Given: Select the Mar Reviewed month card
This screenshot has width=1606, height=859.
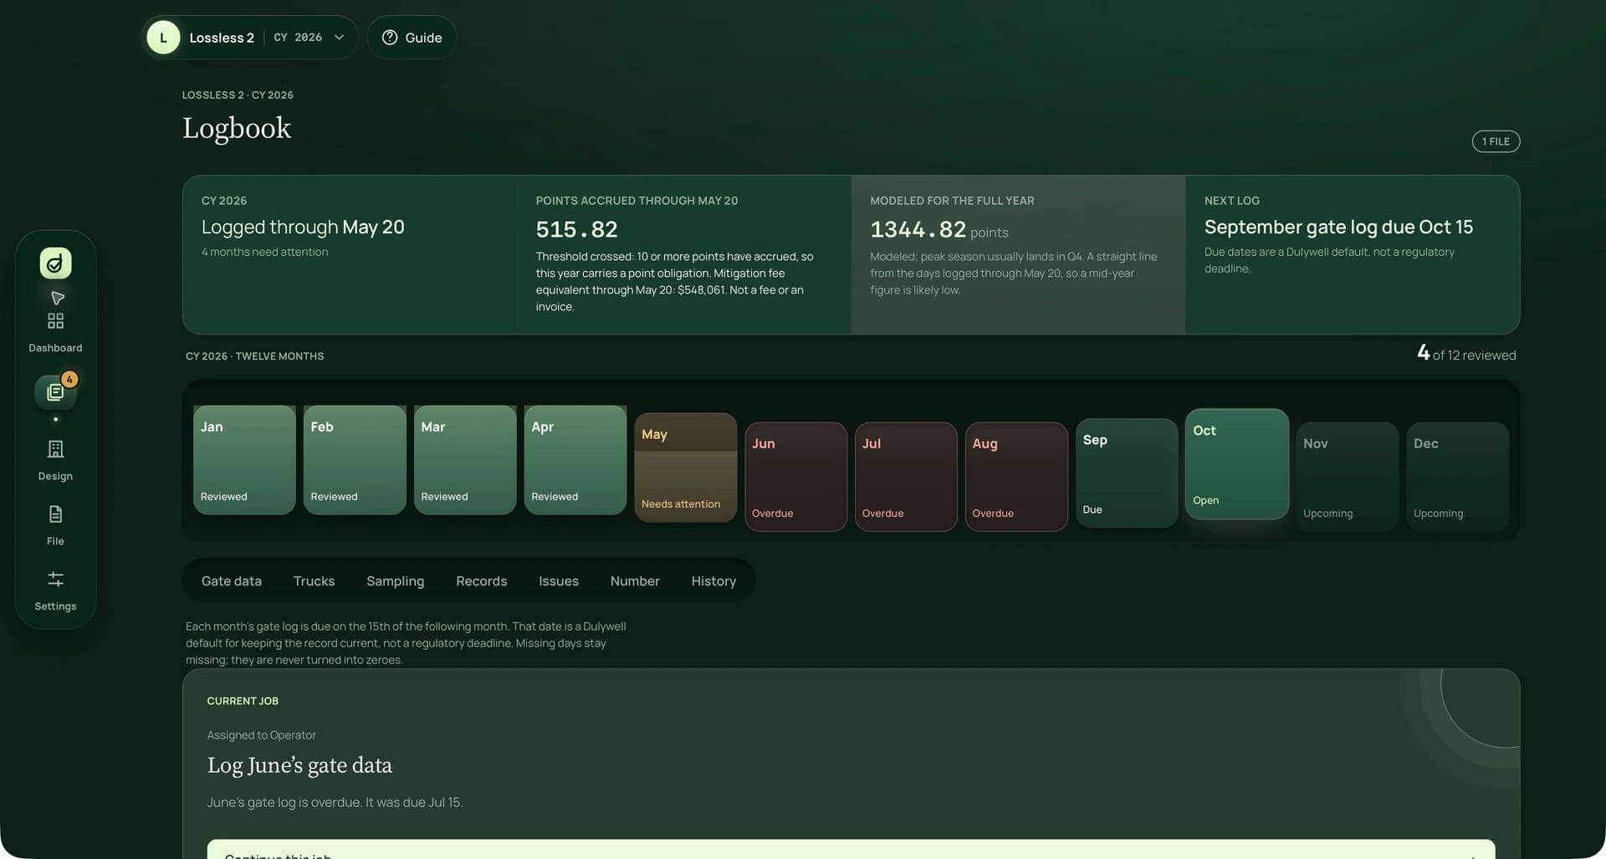Looking at the screenshot, I should [465, 460].
